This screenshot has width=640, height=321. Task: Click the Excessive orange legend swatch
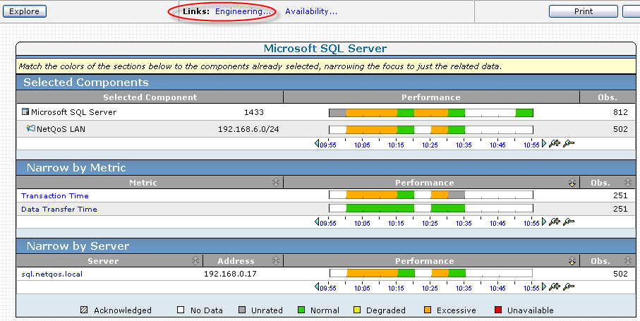click(x=428, y=310)
